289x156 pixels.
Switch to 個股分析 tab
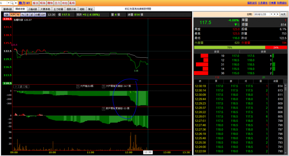coord(71,9)
